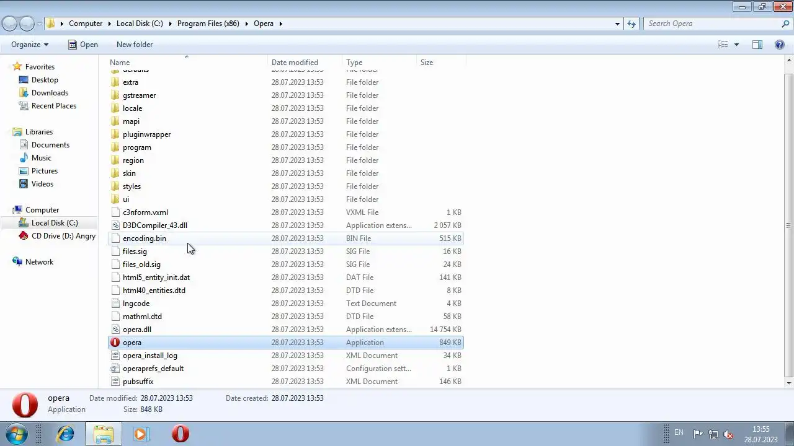The height and width of the screenshot is (446, 794).
Task: Click the operaprefs_default config file icon
Action: (115, 369)
